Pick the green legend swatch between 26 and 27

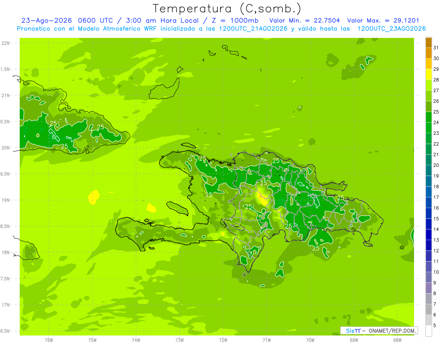[x=429, y=96]
